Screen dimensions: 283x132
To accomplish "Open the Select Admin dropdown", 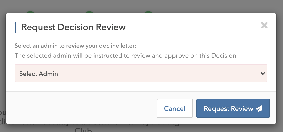I will tap(141, 73).
